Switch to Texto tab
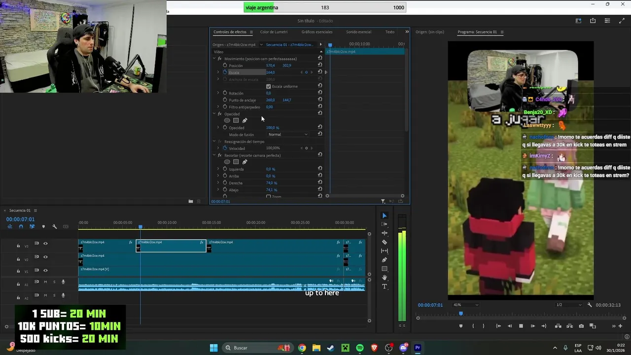 pyautogui.click(x=389, y=32)
